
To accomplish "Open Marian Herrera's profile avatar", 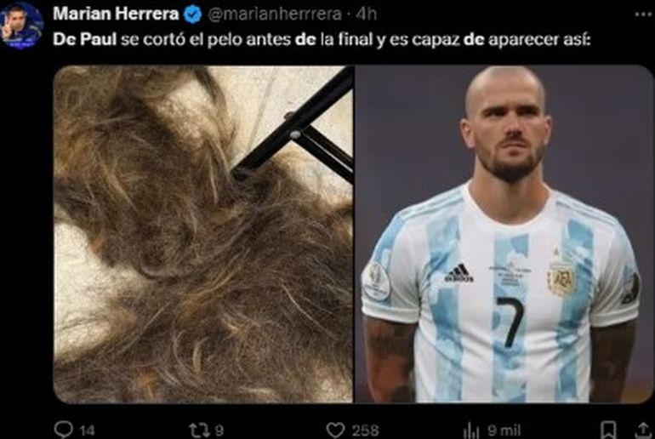I will click(x=22, y=26).
